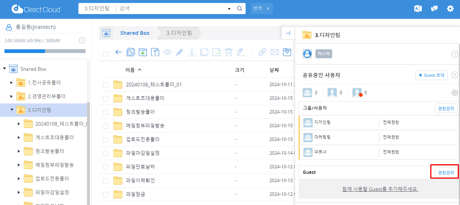This screenshot has height=205, width=460.
Task: Select checkbox next to 파일잠금 folder
Action: 106,194
